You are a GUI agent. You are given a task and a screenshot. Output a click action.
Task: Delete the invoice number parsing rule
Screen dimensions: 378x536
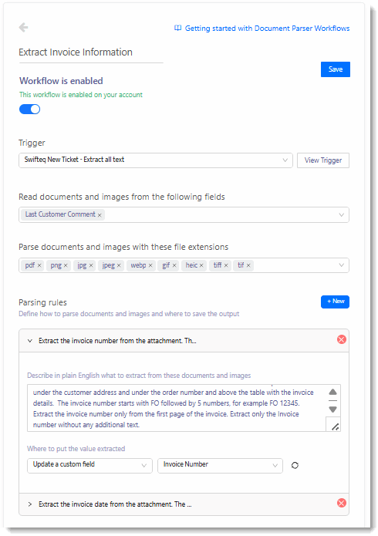point(342,339)
